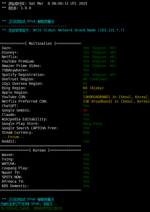The image size is (150, 212).
Task: Click the OneTrust Region KR [Unknown] value
Action: 95,79
